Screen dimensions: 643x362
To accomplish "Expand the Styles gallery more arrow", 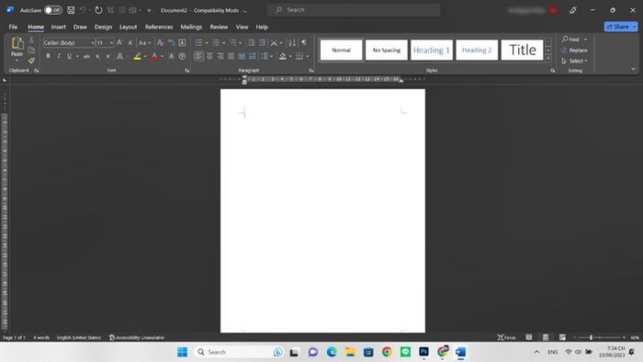I will (548, 59).
